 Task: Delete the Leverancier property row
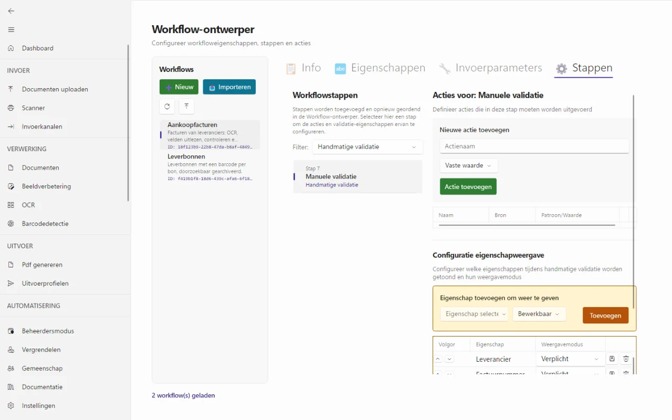pyautogui.click(x=626, y=359)
